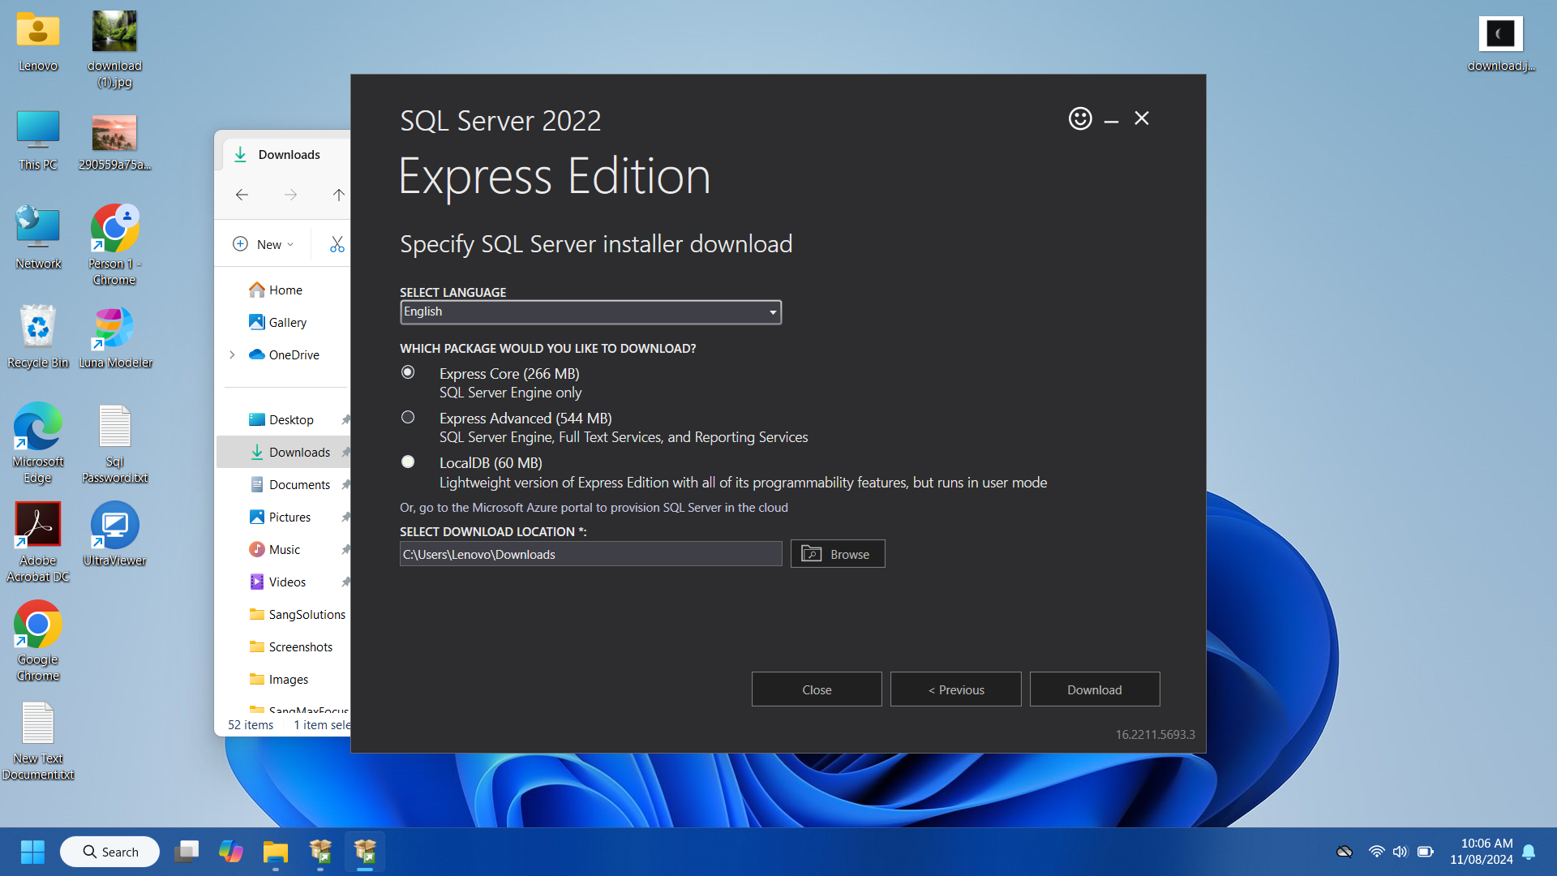Image resolution: width=1557 pixels, height=876 pixels.
Task: Click the smiley feedback icon
Action: click(1079, 118)
